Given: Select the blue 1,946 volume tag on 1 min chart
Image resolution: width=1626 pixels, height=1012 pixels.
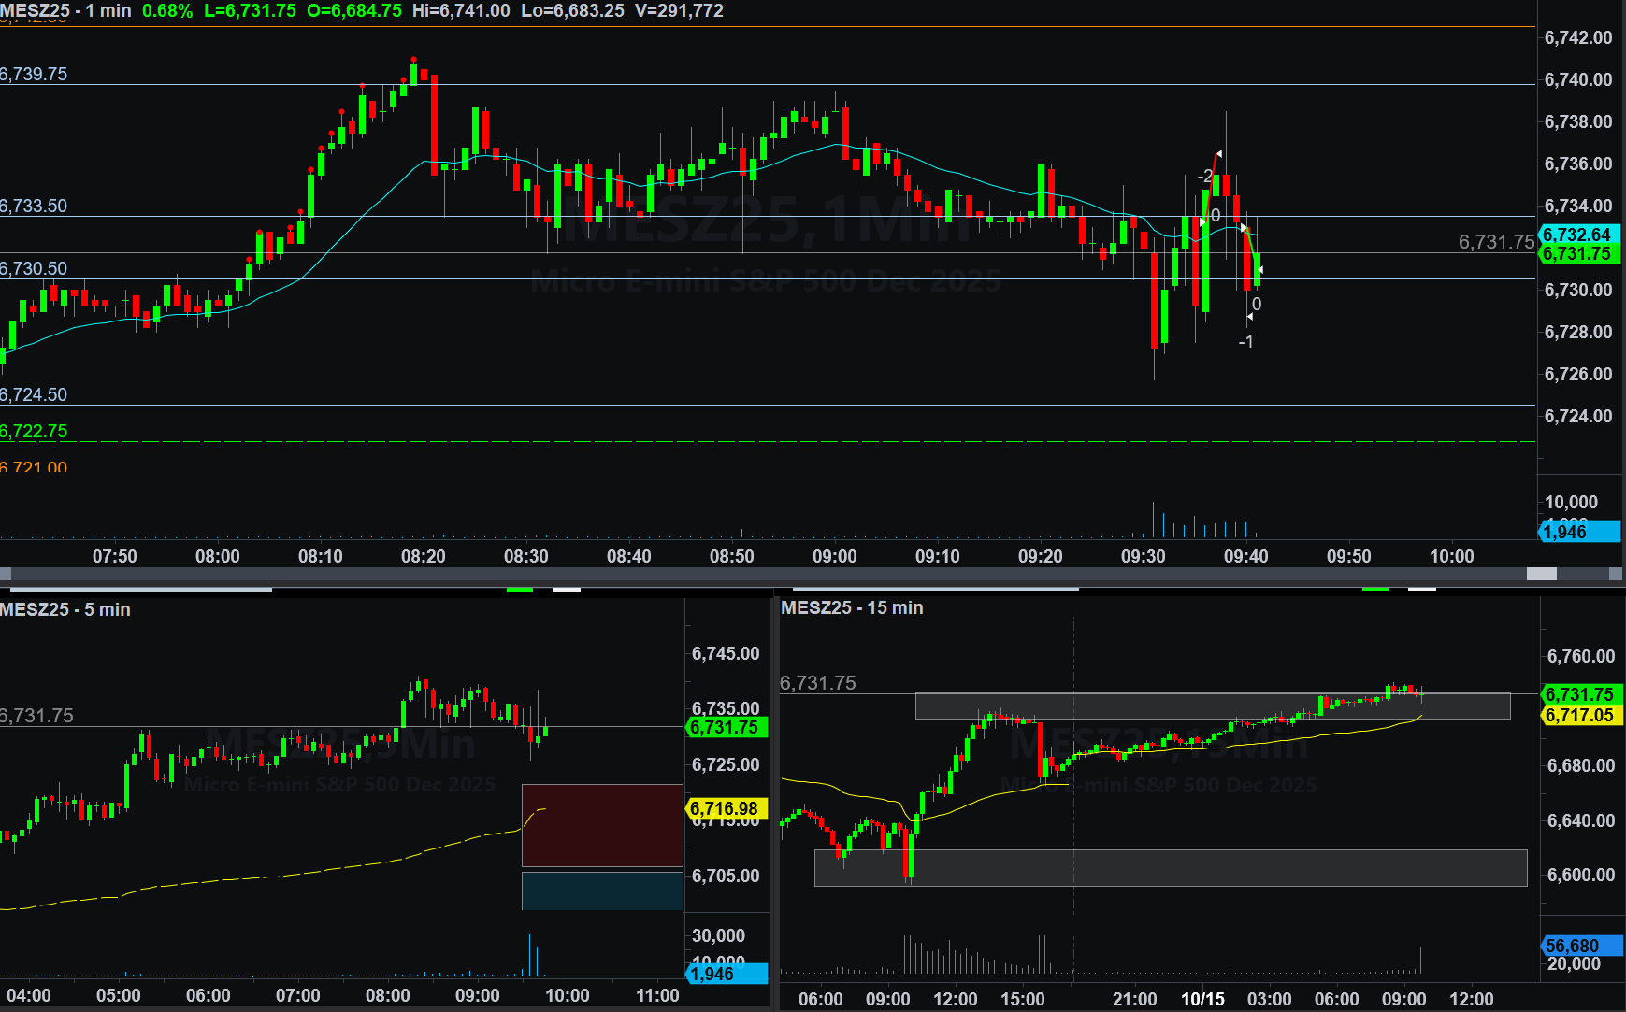Looking at the screenshot, I should pyautogui.click(x=1577, y=532).
